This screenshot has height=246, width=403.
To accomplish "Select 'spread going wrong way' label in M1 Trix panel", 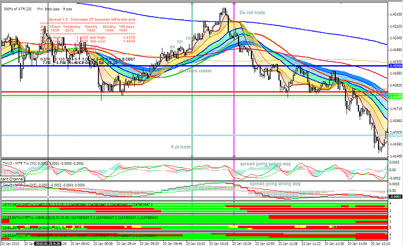I will (266, 163).
